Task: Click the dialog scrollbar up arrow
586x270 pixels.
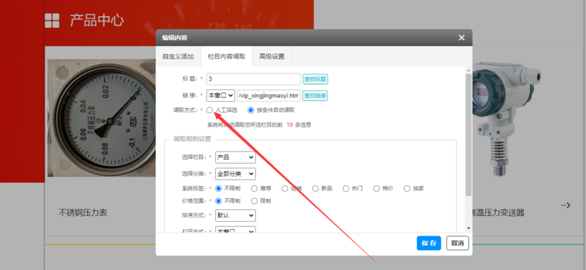Action: point(469,70)
